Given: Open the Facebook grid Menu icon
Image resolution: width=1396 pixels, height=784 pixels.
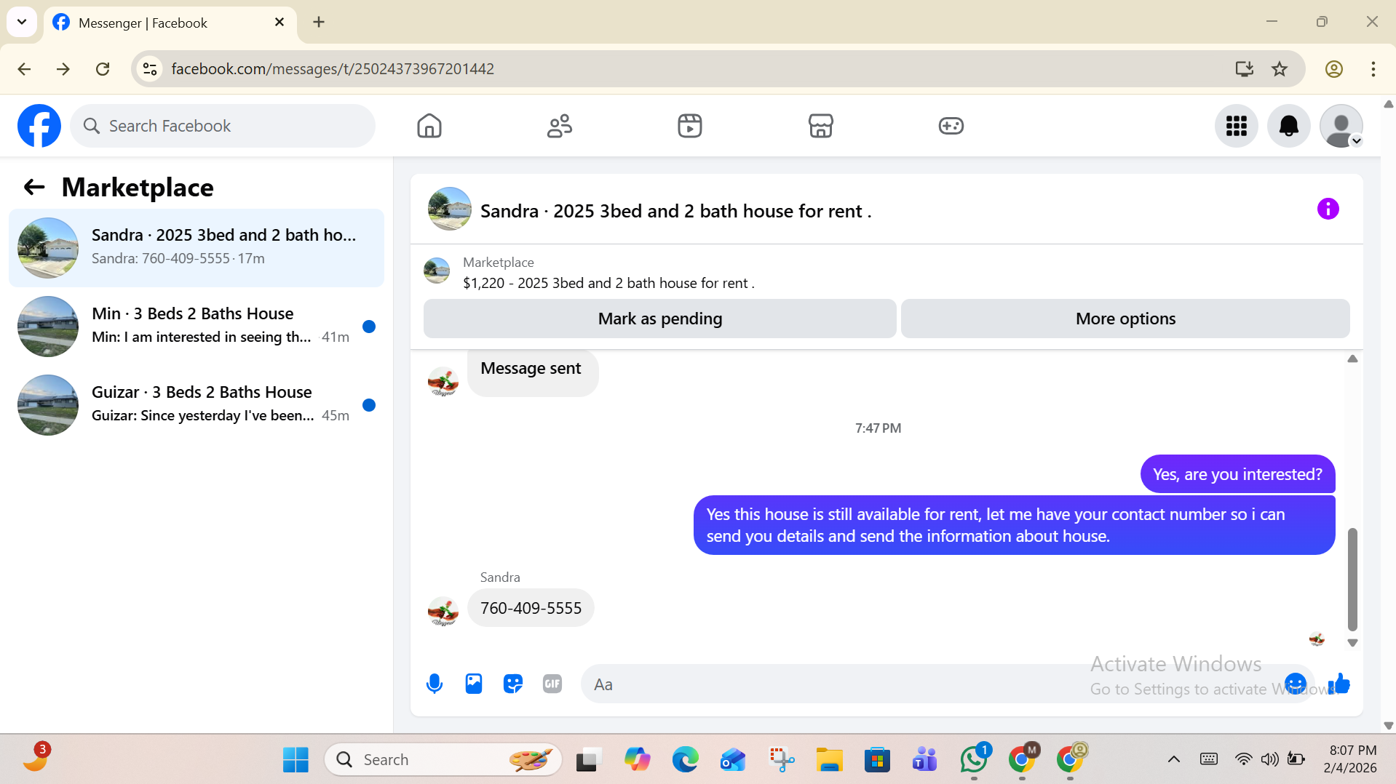Looking at the screenshot, I should 1237,126.
